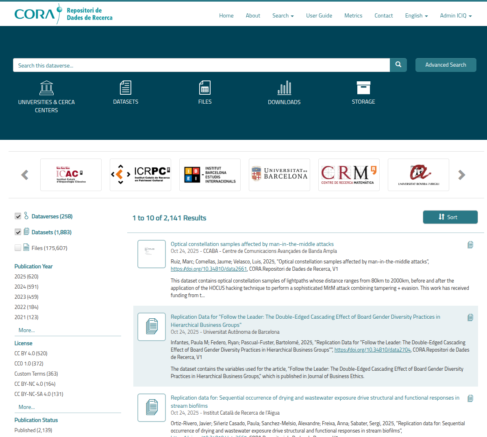Uncheck the Dataverses filter checkbox
The height and width of the screenshot is (437, 487).
pyautogui.click(x=18, y=216)
